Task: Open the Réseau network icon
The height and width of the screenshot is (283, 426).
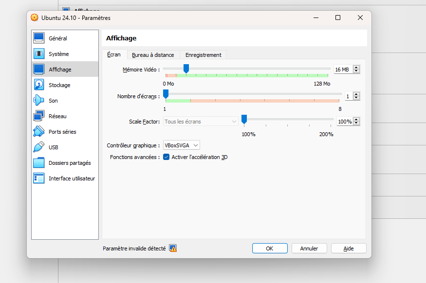Action: (x=39, y=116)
